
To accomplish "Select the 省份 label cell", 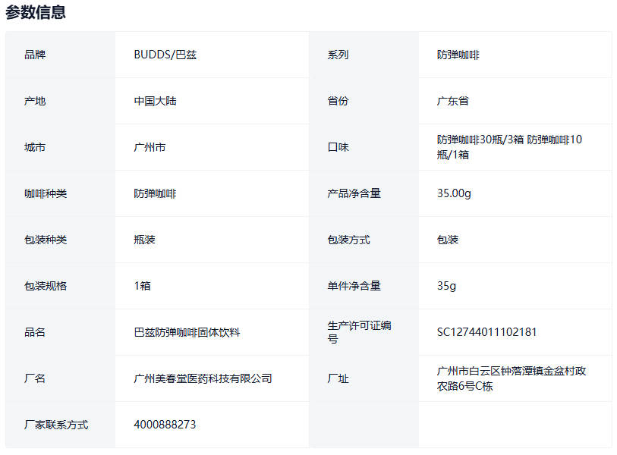I will point(364,101).
